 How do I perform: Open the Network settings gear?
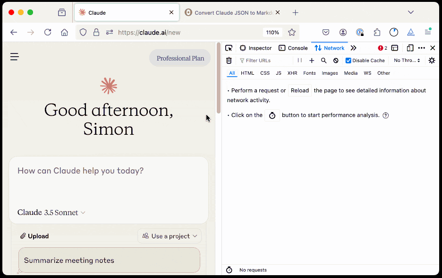tap(432, 61)
